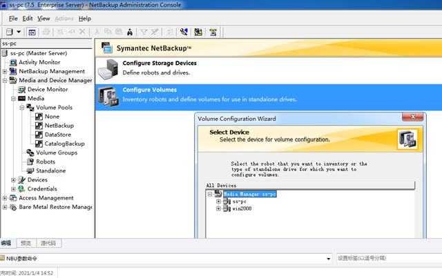
Task: Switch to the 源代码 tab
Action: pyautogui.click(x=48, y=243)
